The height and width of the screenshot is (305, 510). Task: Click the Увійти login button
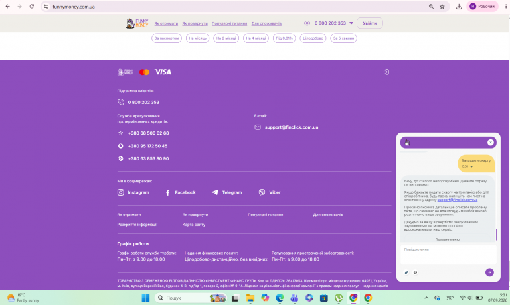click(369, 23)
